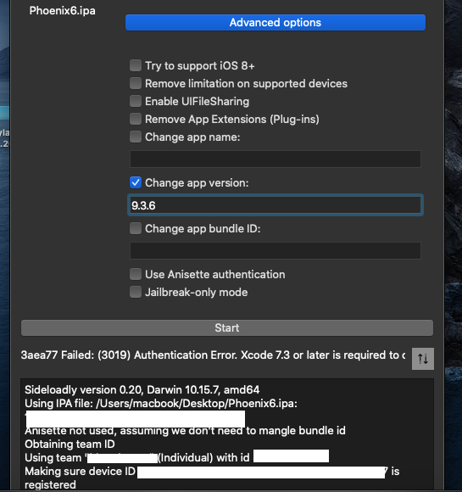Tick Remove App Extensions (Plug-ins)

[136, 119]
